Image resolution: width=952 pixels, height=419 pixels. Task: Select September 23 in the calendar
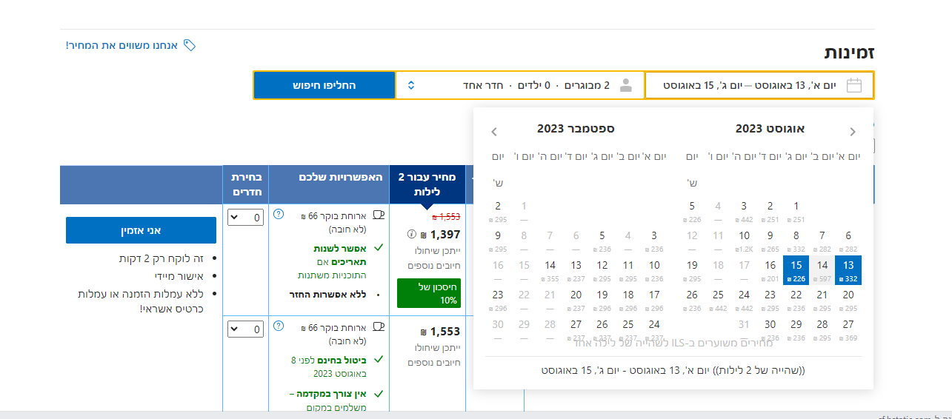(x=498, y=299)
